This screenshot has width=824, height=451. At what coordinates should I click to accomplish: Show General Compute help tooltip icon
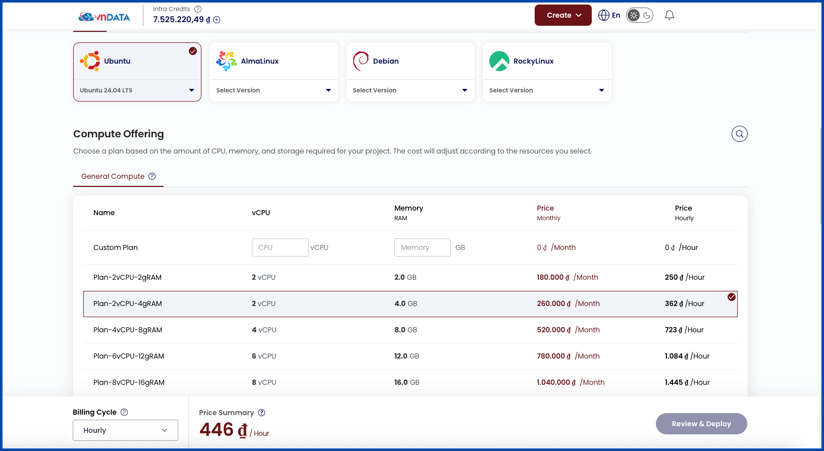click(x=152, y=176)
